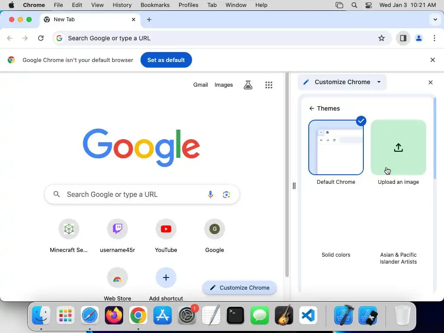Open GarageBand from the Dock
Image resolution: width=444 pixels, height=333 pixels.
pos(284,315)
